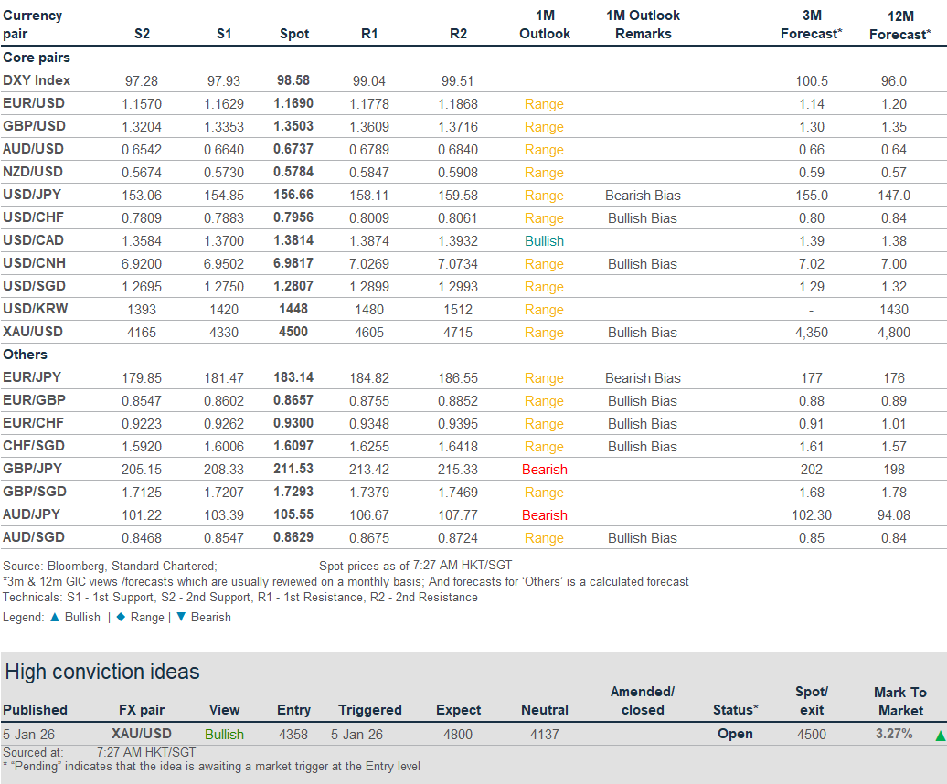Select the 1M Outlook column header
This screenshot has width=947, height=784.
[x=544, y=25]
